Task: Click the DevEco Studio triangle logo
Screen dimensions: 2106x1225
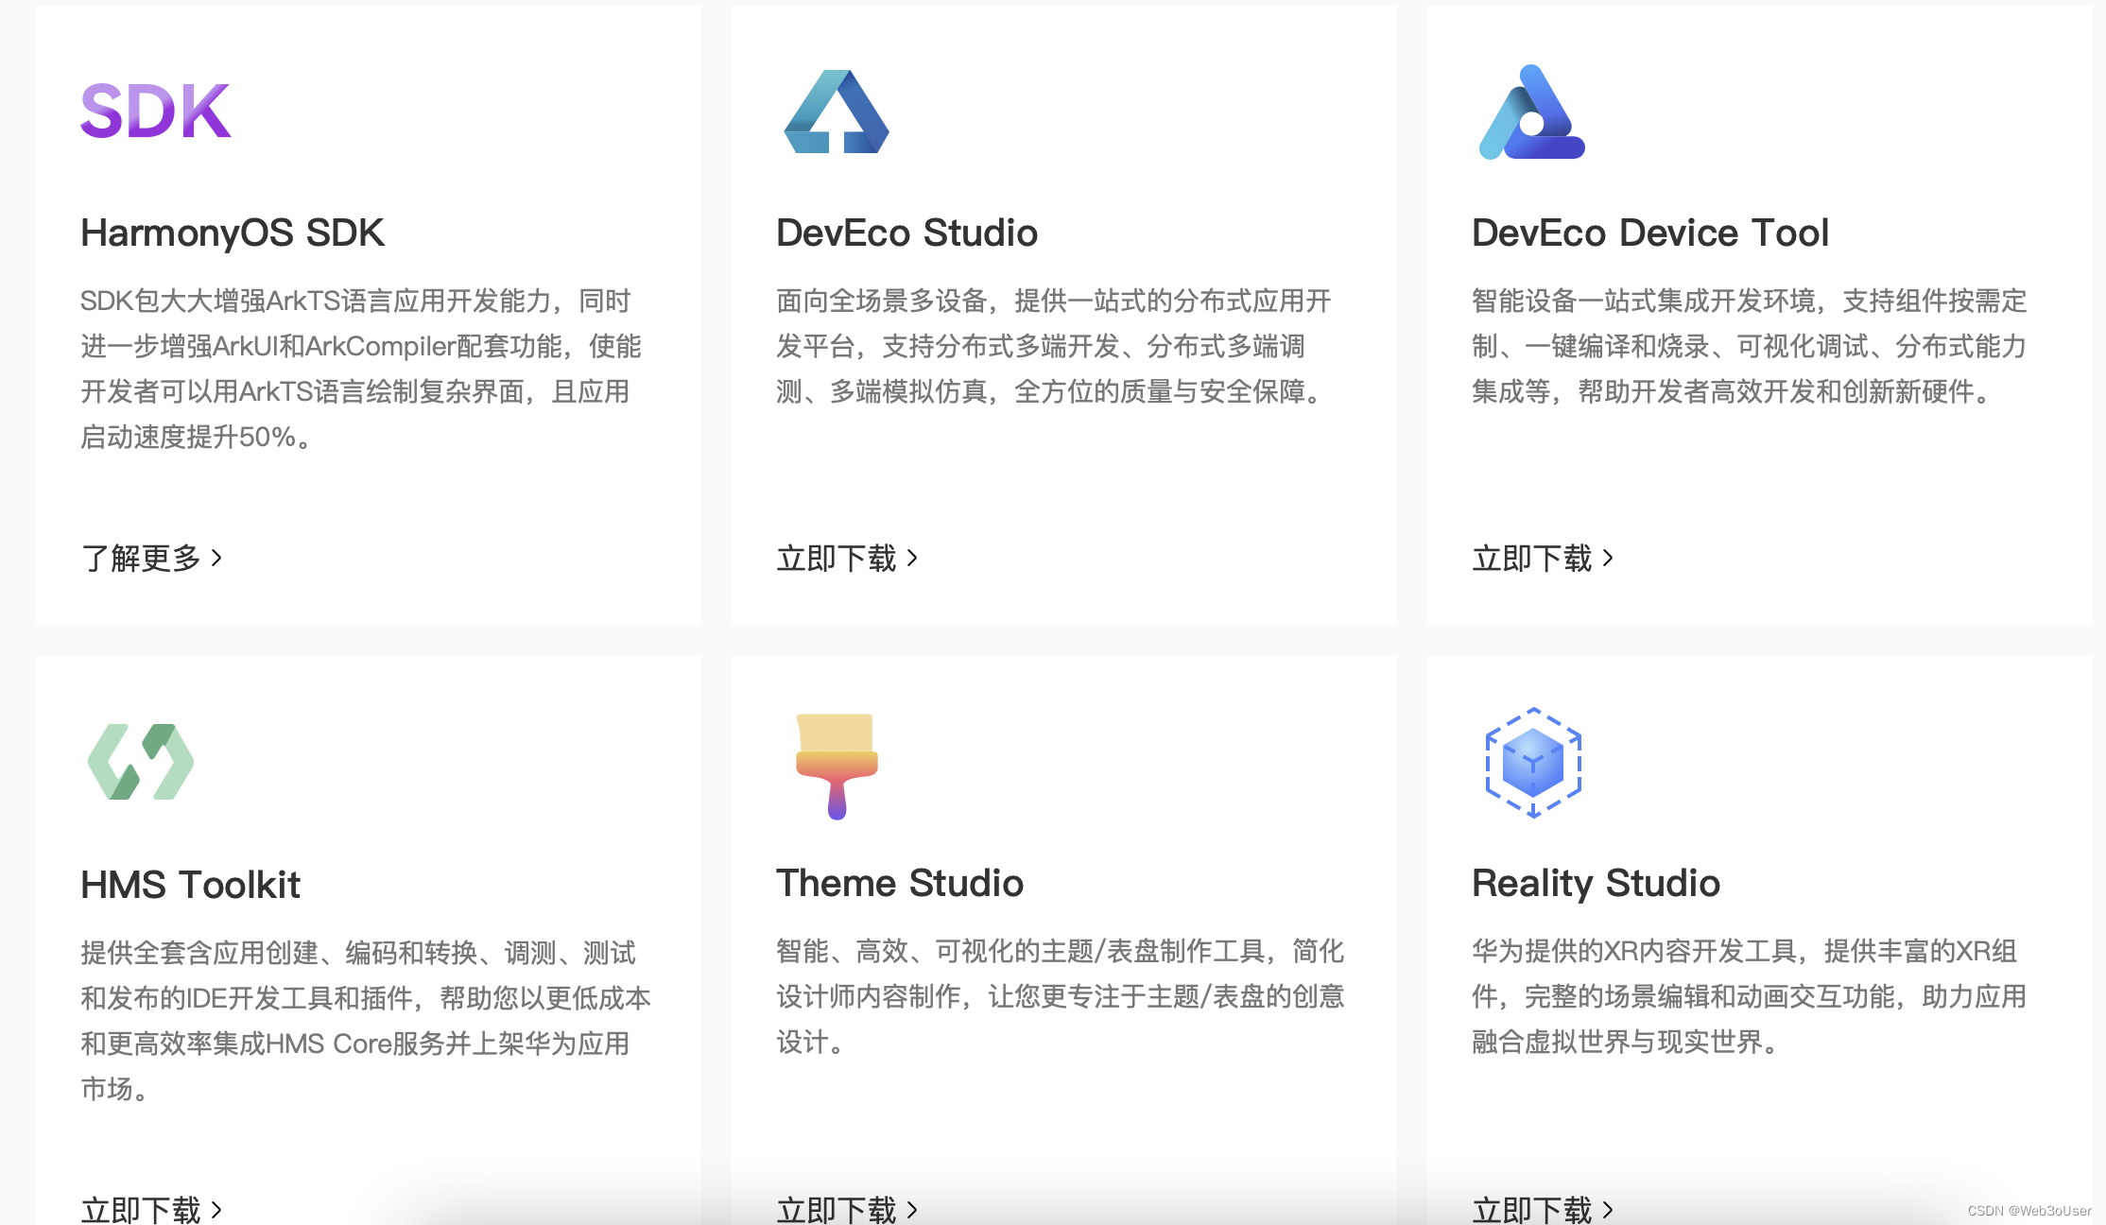Action: click(x=837, y=112)
